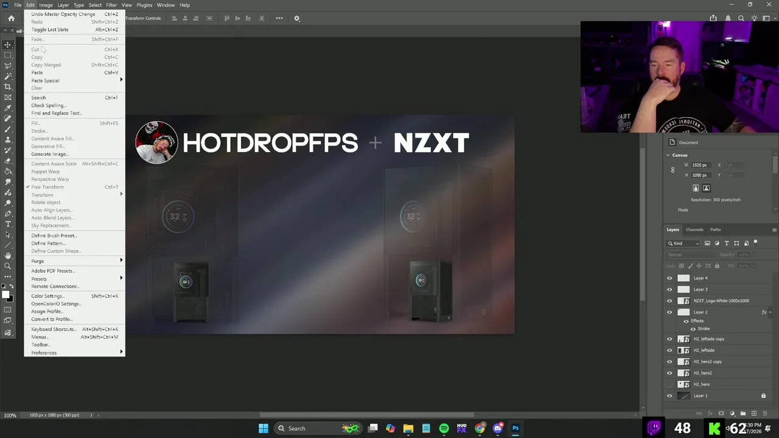Open the Kind layer filter dropdown
The height and width of the screenshot is (438, 779).
coord(684,243)
